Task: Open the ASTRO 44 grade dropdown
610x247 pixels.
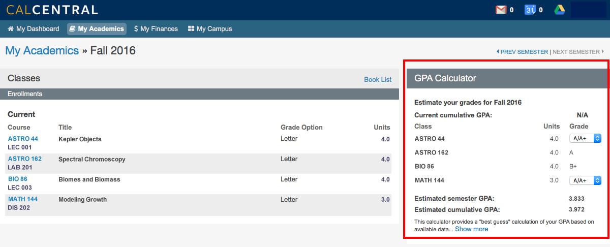Action: pyautogui.click(x=586, y=138)
